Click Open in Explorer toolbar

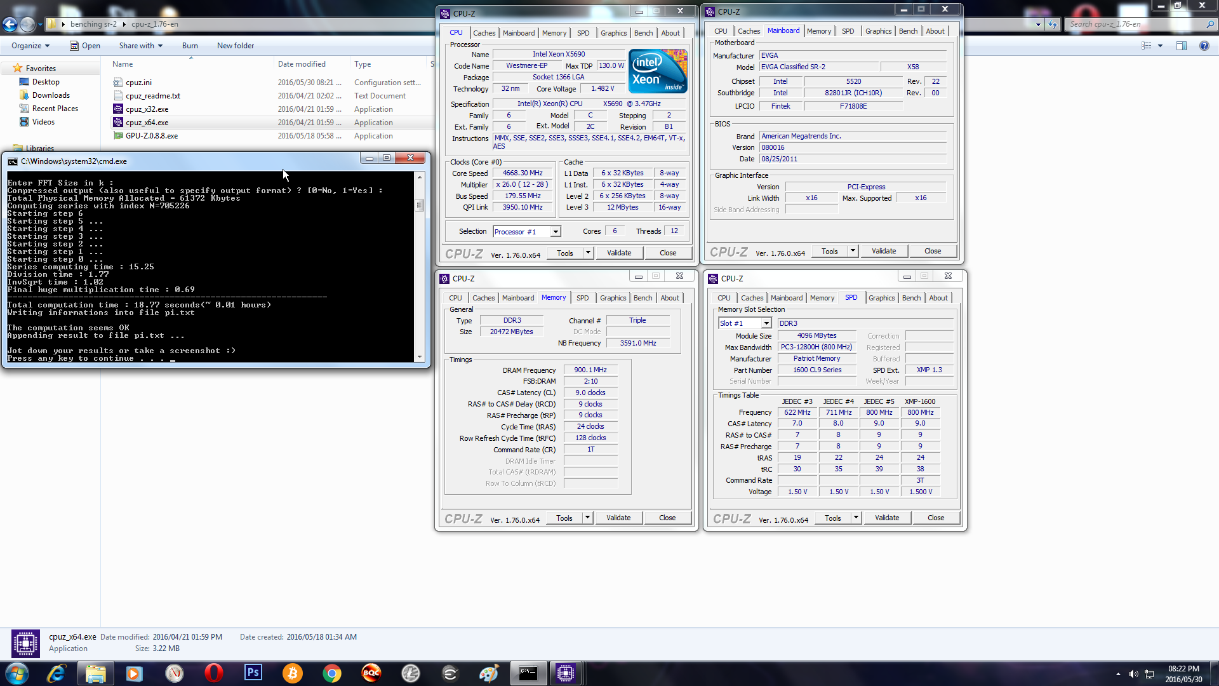pos(85,46)
